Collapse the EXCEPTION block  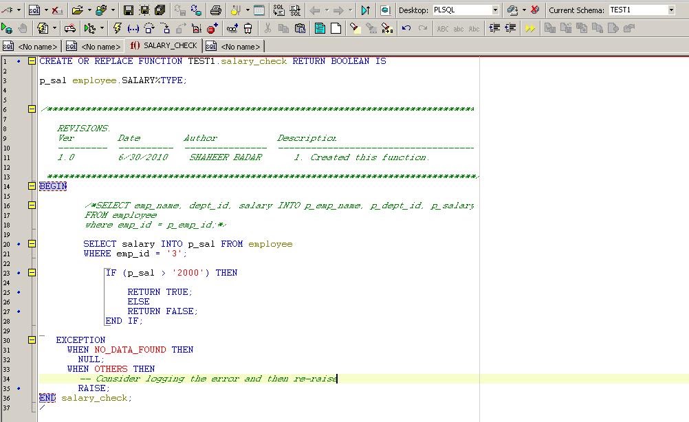pos(32,340)
